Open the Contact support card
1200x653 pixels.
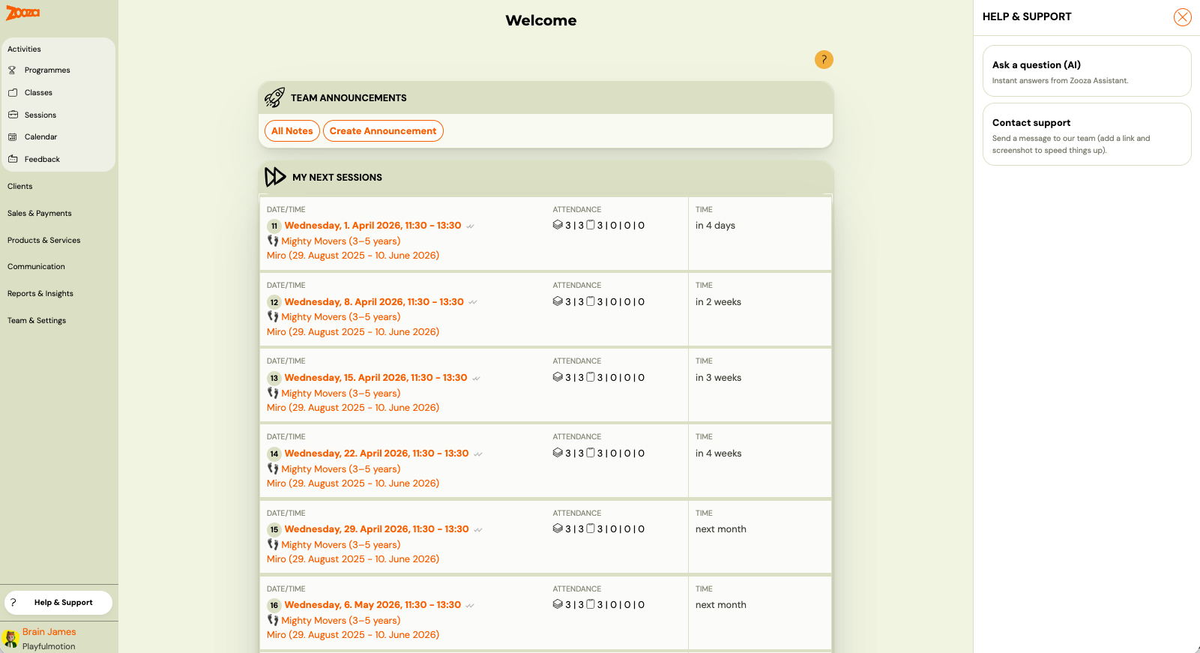coord(1087,134)
